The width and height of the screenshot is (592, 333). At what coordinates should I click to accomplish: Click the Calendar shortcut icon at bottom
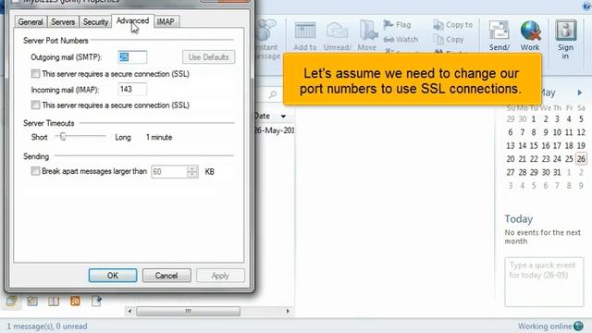tap(32, 301)
